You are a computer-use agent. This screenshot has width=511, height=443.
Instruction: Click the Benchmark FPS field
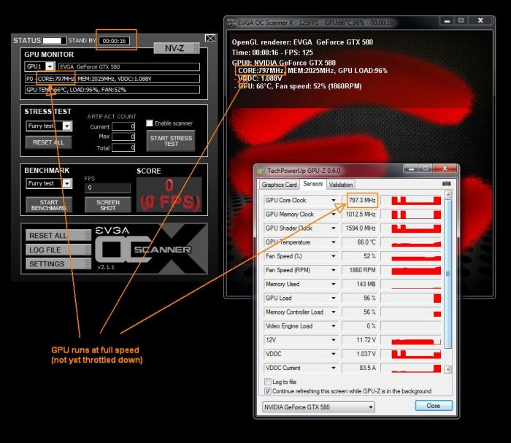pyautogui.click(x=107, y=188)
